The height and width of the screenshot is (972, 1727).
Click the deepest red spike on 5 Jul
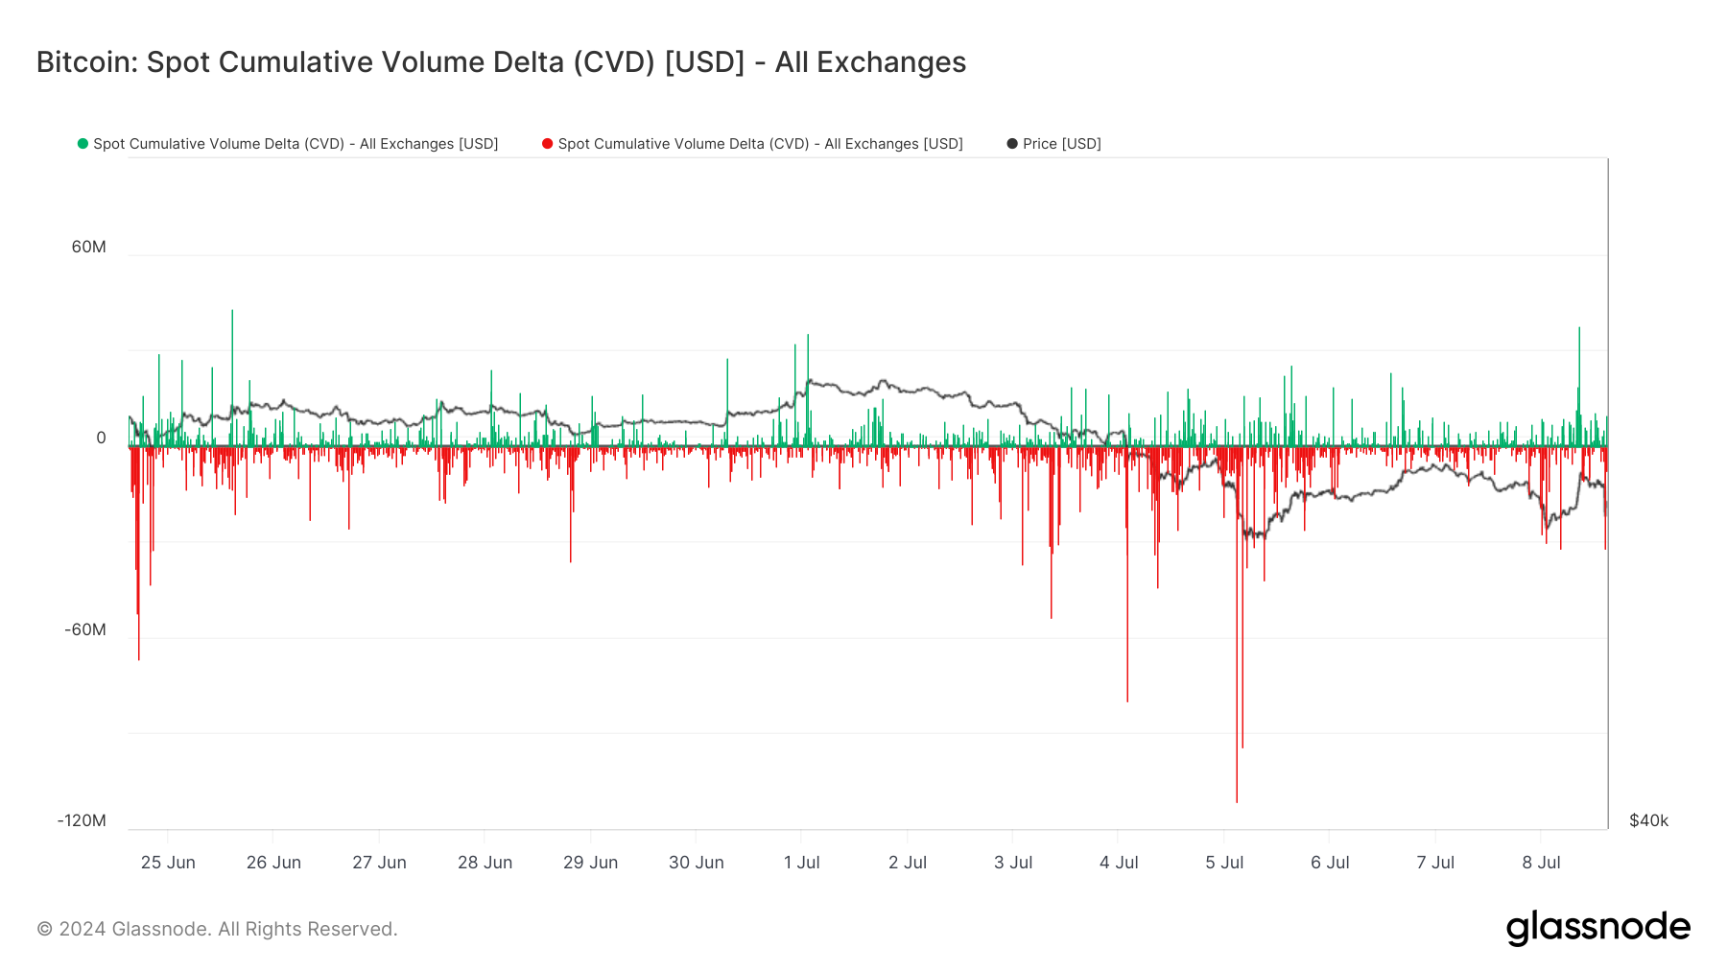coord(1237,624)
